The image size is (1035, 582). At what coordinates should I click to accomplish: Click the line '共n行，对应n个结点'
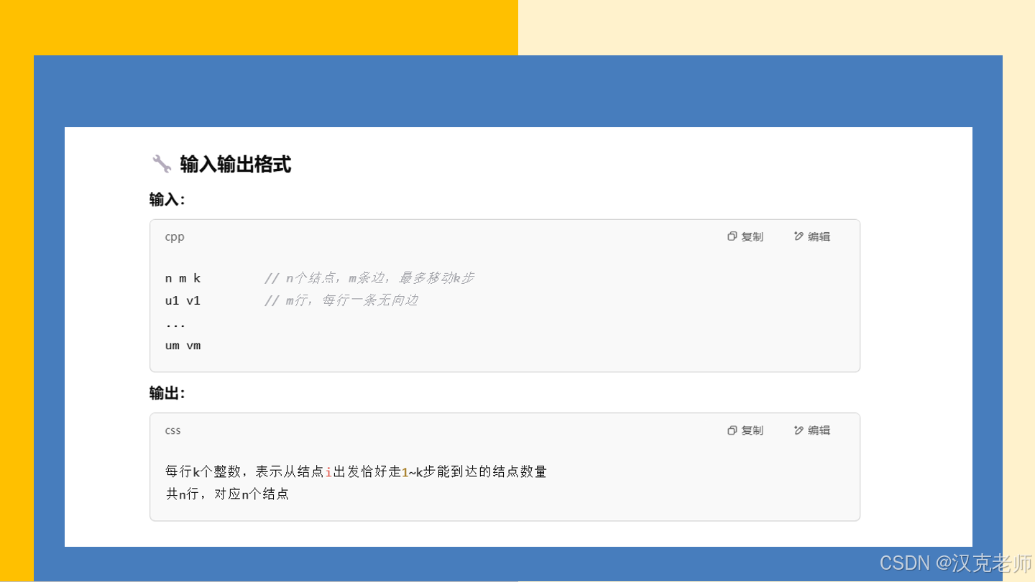tap(227, 494)
